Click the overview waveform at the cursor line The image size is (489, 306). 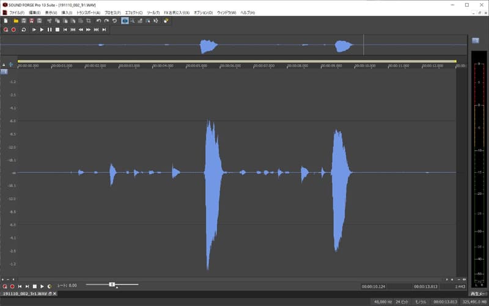click(x=363, y=45)
